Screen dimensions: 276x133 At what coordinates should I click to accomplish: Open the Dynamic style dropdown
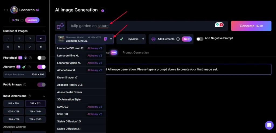point(131,39)
